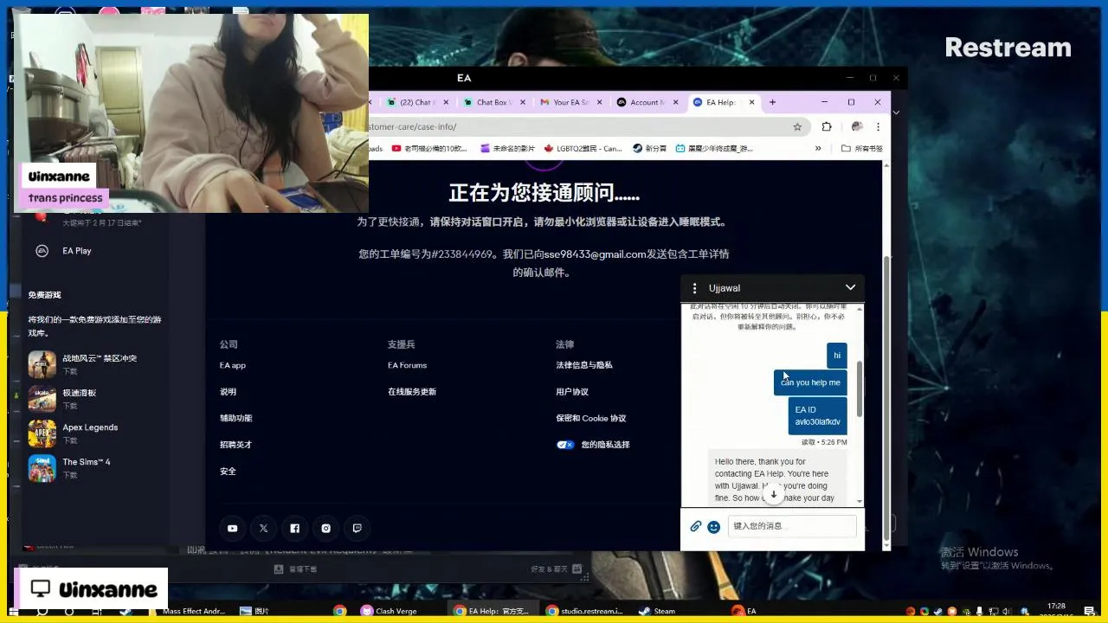Open the LGBTQ2難民 bookmark
Image resolution: width=1108 pixels, height=623 pixels.
[x=583, y=148]
